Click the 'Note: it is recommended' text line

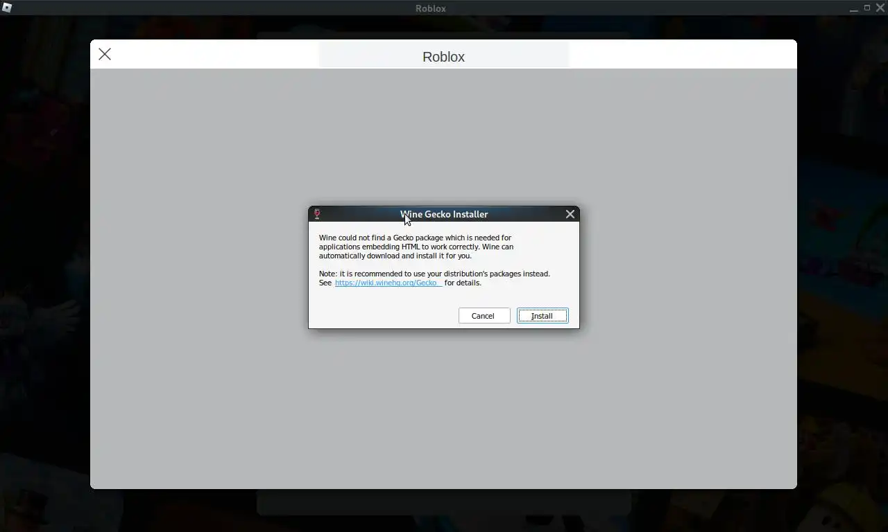[434, 274]
